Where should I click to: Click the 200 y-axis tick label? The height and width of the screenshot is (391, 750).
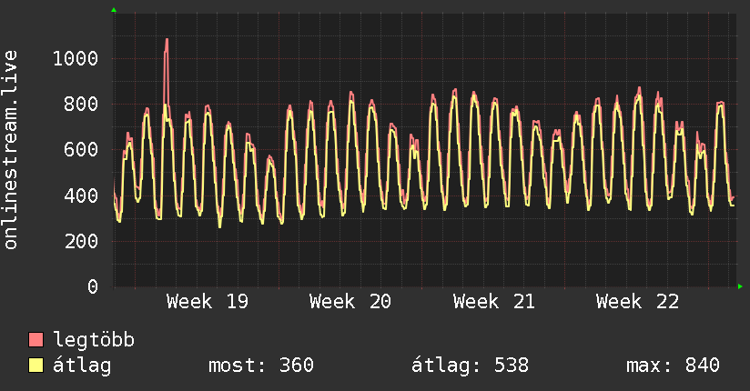(x=81, y=241)
